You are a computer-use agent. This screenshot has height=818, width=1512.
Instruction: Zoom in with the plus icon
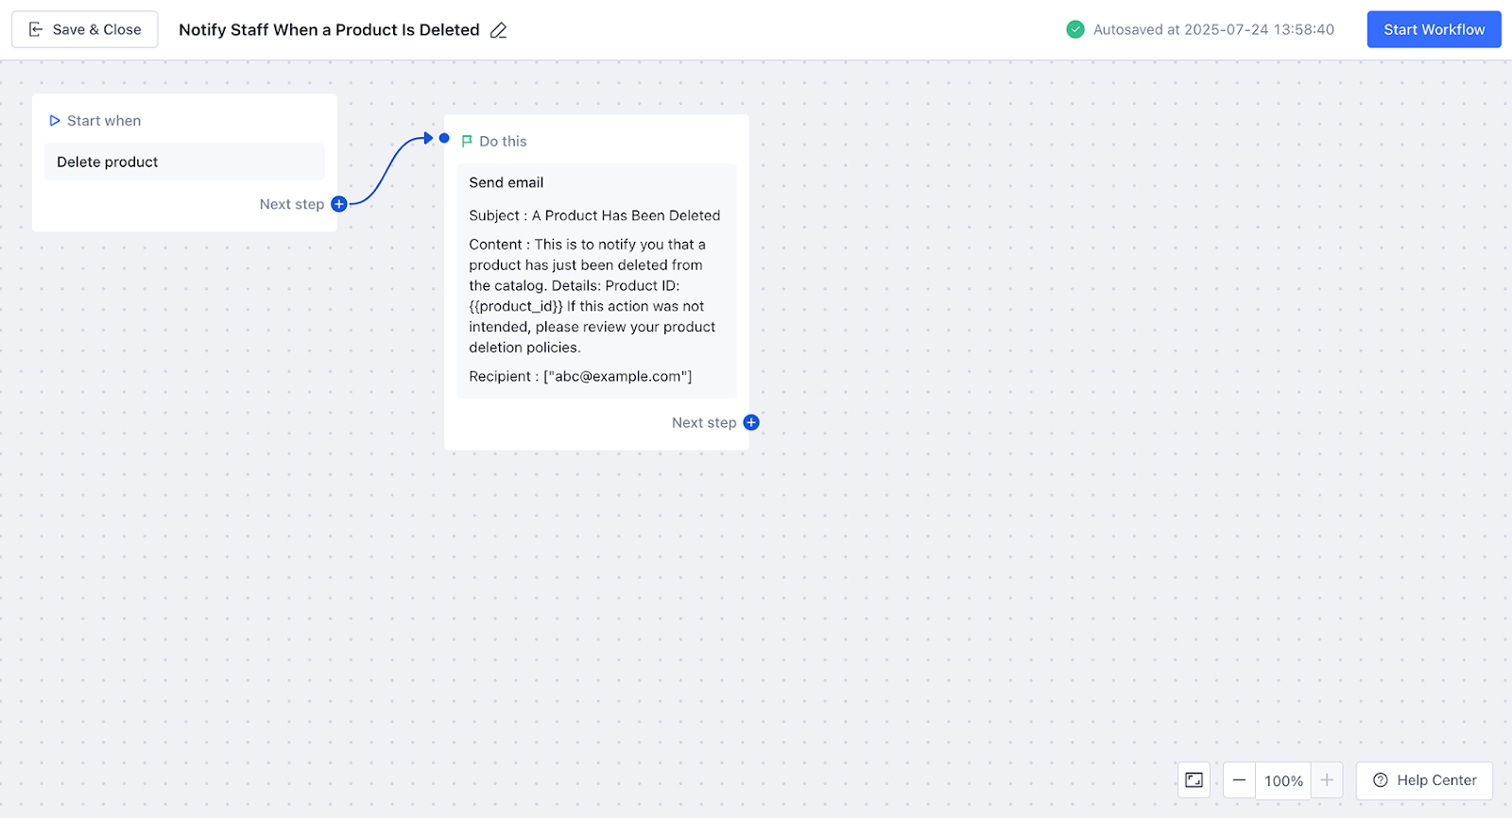click(1327, 780)
